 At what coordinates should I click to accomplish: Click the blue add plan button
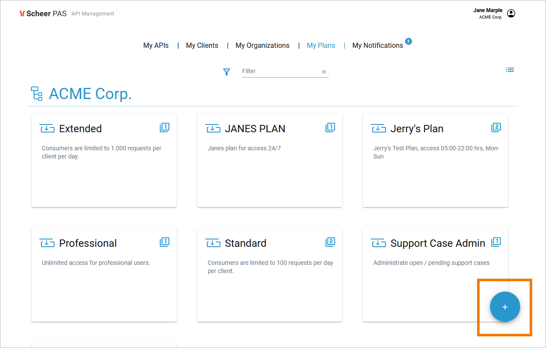(x=505, y=307)
